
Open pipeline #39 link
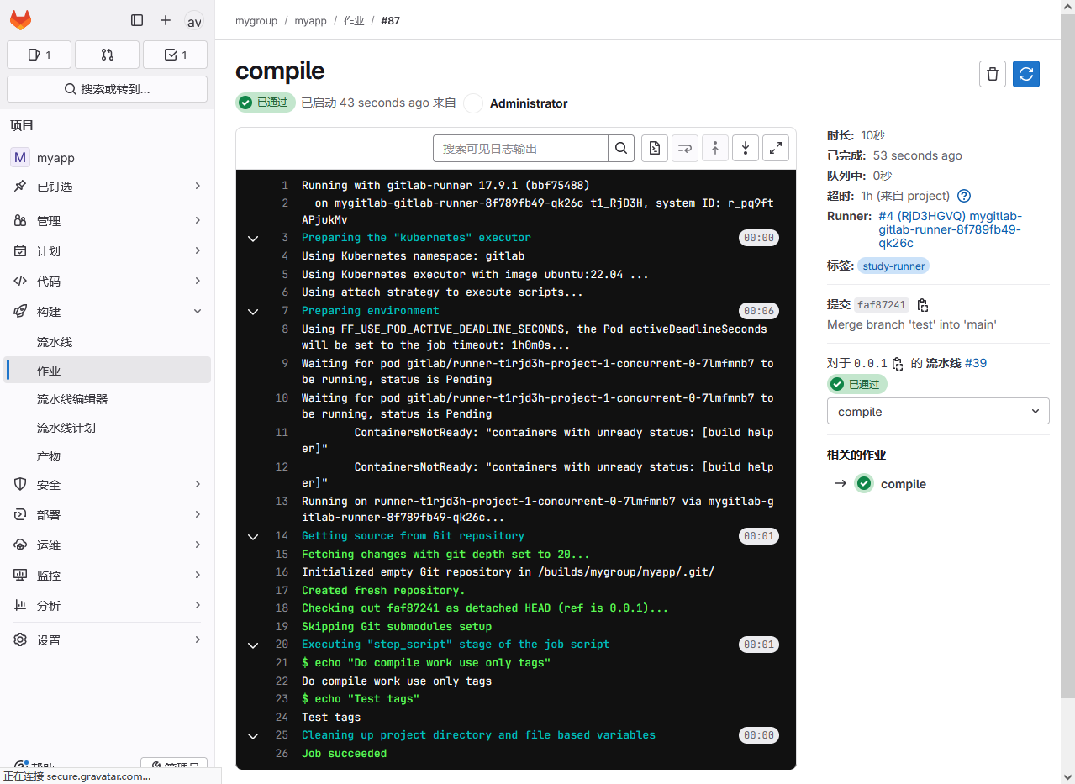tap(976, 364)
